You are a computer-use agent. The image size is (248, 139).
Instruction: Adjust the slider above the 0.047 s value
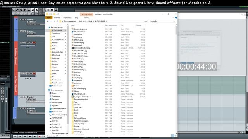point(28,76)
